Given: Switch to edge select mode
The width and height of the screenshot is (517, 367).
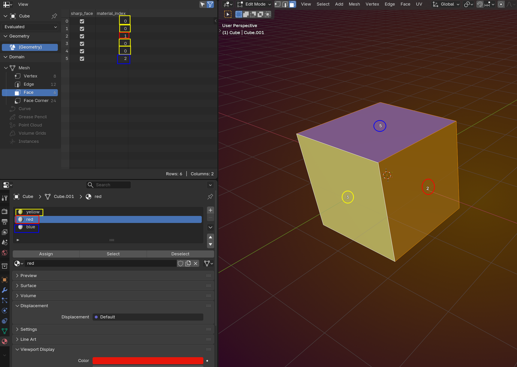Looking at the screenshot, I should coord(285,4).
